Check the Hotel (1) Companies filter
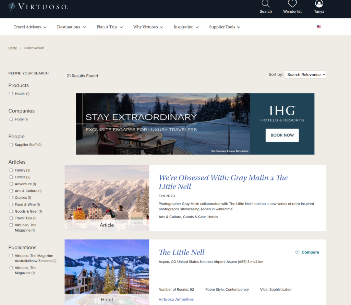351x305 pixels. (11, 119)
